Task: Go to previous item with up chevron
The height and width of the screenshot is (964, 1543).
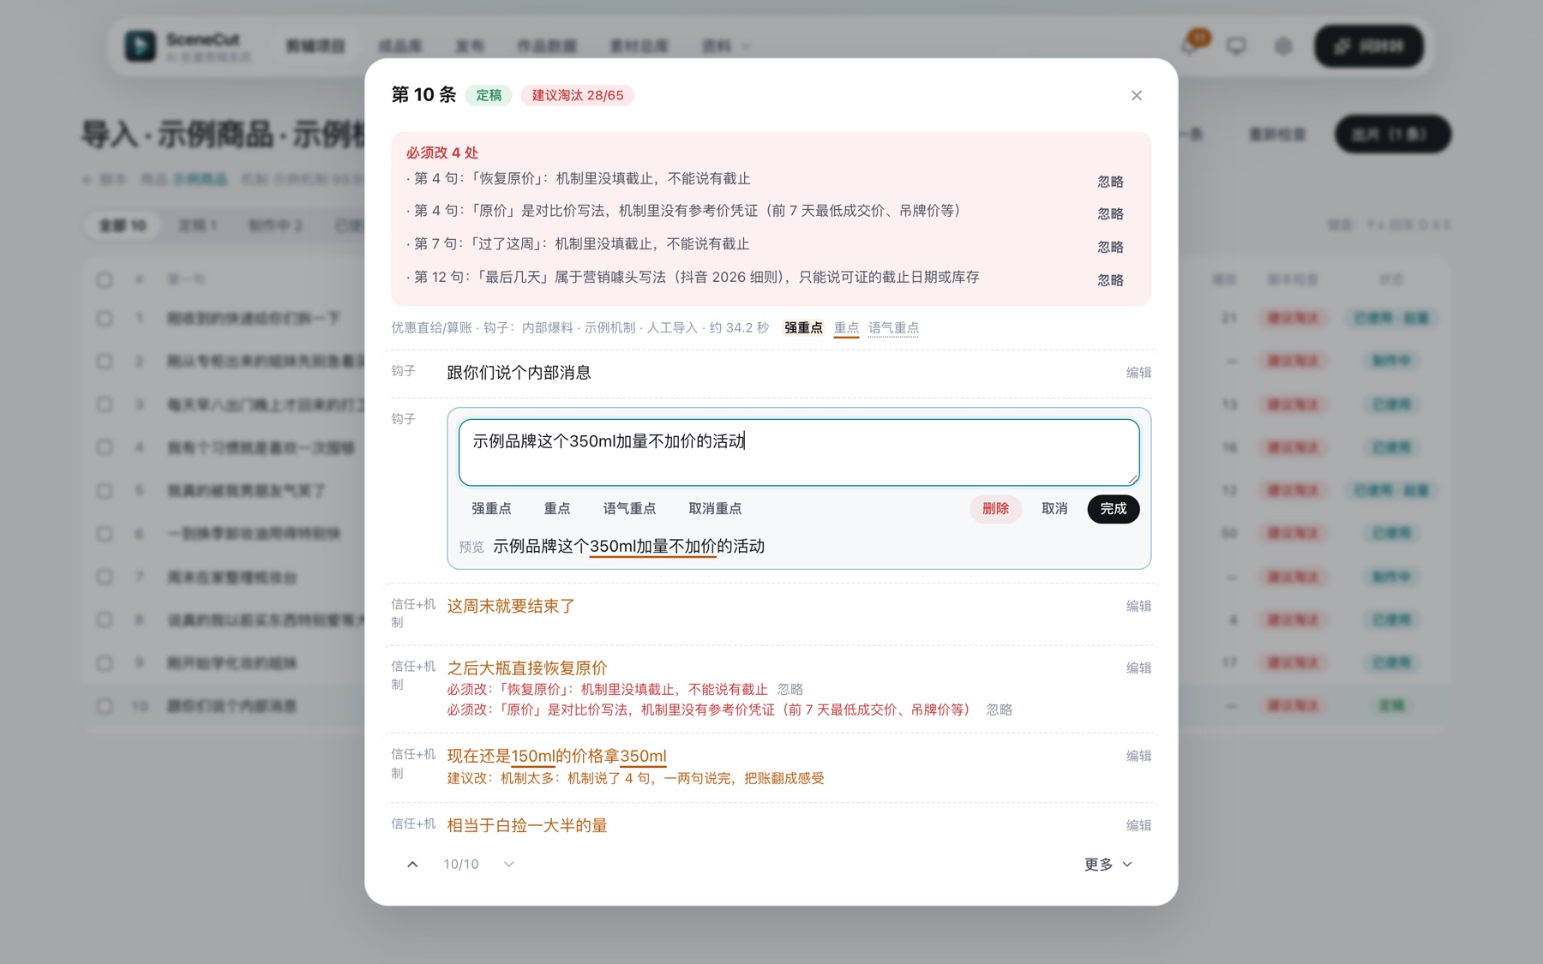Action: pyautogui.click(x=412, y=864)
